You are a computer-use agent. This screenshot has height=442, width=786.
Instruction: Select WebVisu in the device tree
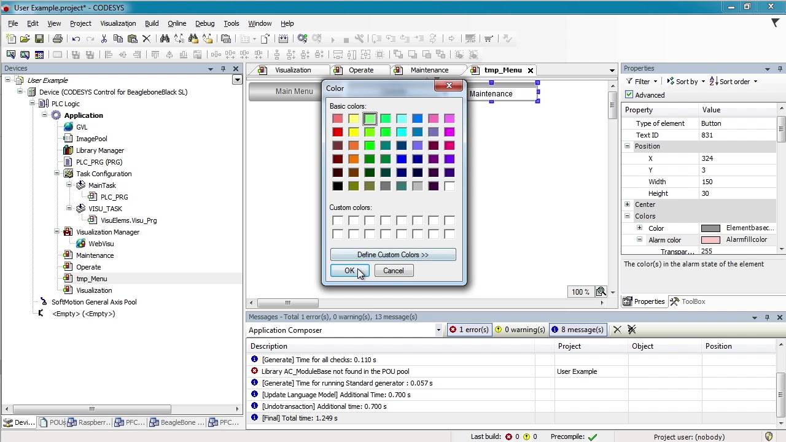(101, 244)
